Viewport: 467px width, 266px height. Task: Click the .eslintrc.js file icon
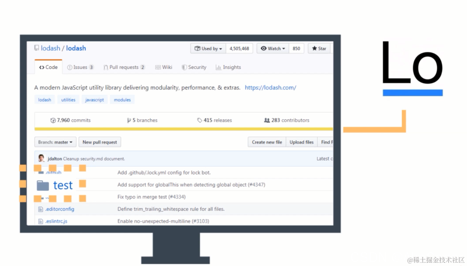pyautogui.click(x=41, y=221)
